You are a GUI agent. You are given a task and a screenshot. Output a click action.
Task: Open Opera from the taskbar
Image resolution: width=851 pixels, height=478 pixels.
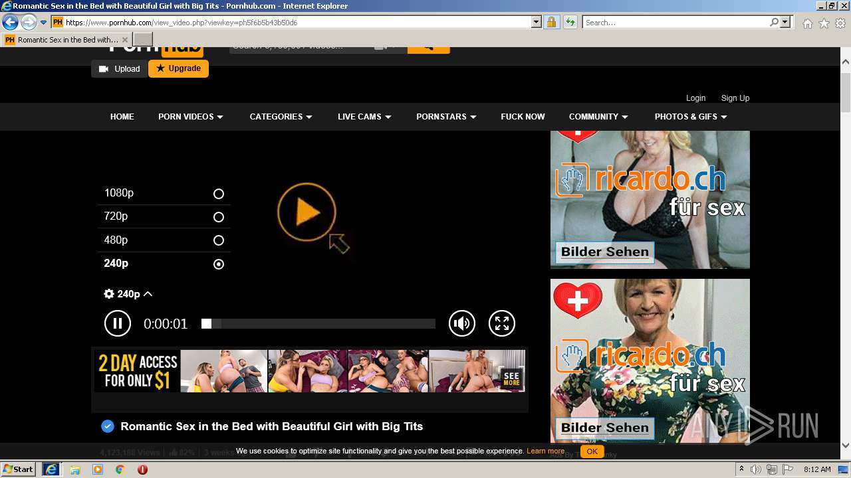(x=142, y=469)
